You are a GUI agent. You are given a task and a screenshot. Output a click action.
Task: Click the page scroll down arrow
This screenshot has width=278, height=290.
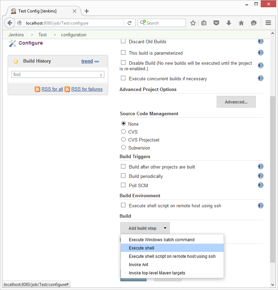272,285
